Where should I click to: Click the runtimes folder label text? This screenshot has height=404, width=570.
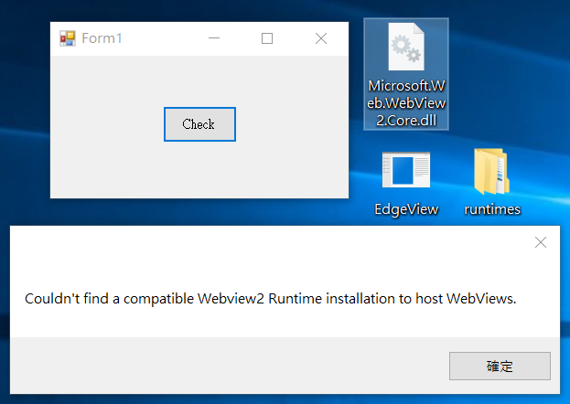point(492,209)
